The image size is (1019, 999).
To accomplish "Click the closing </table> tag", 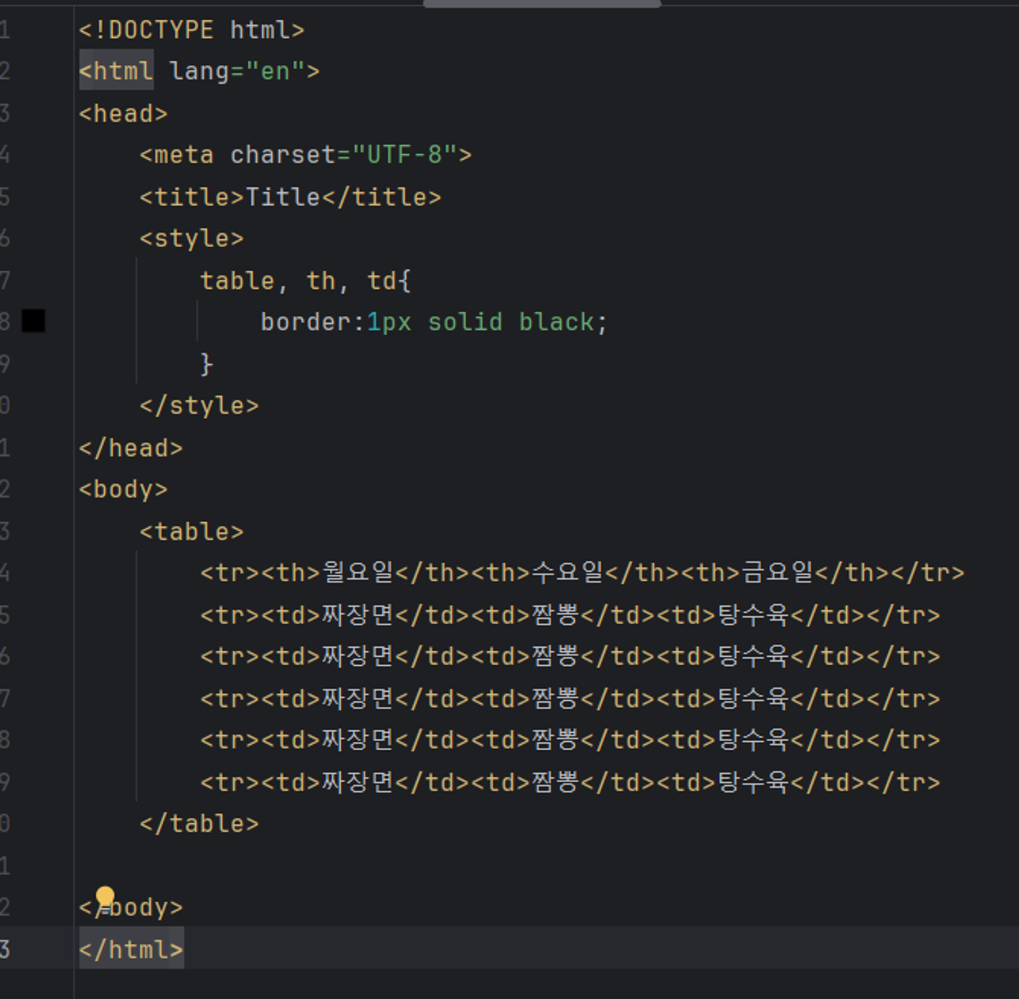I will (199, 824).
